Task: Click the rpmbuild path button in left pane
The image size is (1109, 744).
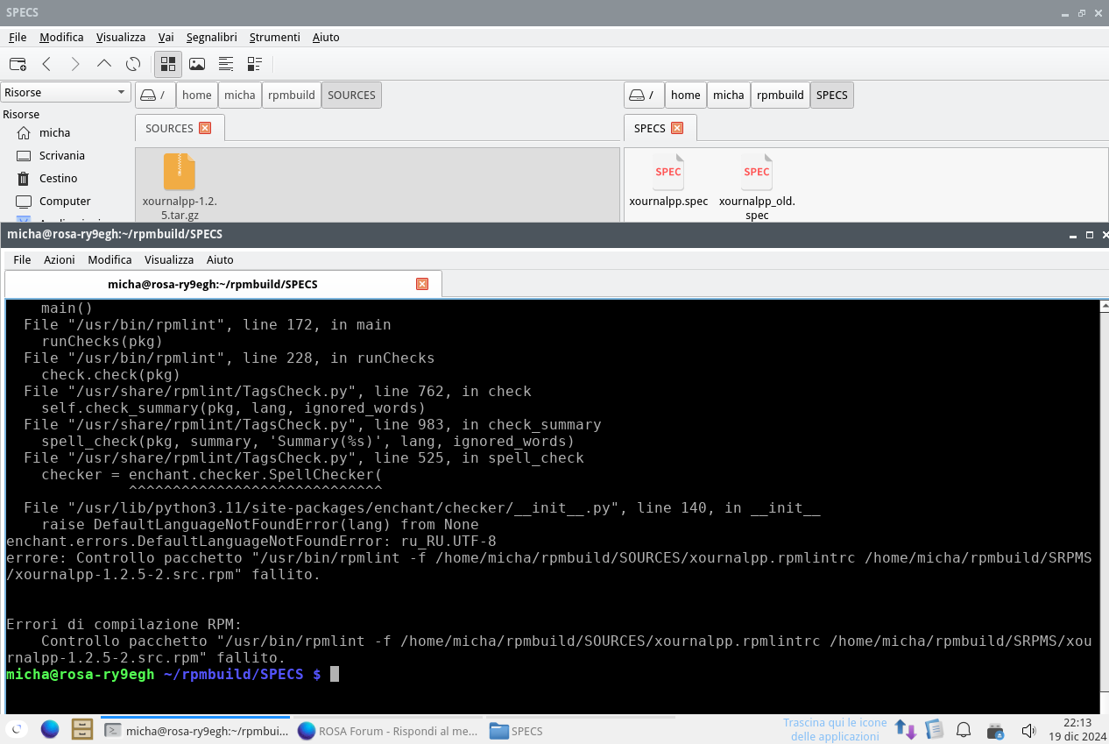Action: [292, 96]
